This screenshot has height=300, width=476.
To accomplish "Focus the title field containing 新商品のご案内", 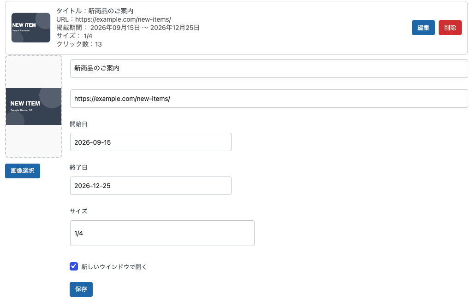I will pyautogui.click(x=269, y=69).
